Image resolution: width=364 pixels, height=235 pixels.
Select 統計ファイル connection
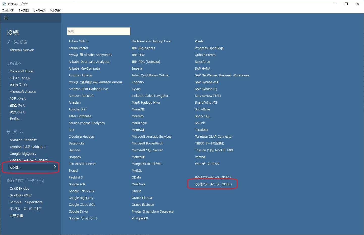pos(17,112)
